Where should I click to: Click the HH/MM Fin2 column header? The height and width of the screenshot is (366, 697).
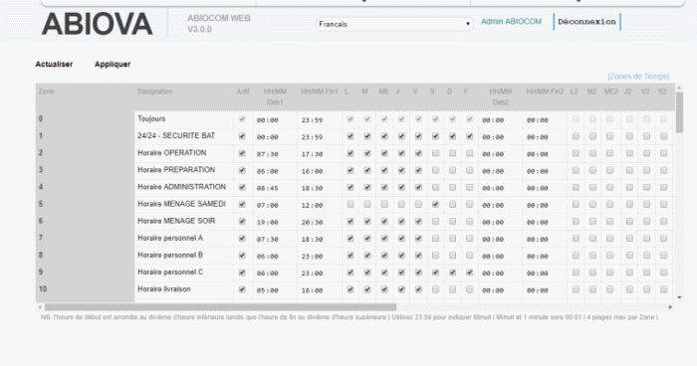pos(545,91)
